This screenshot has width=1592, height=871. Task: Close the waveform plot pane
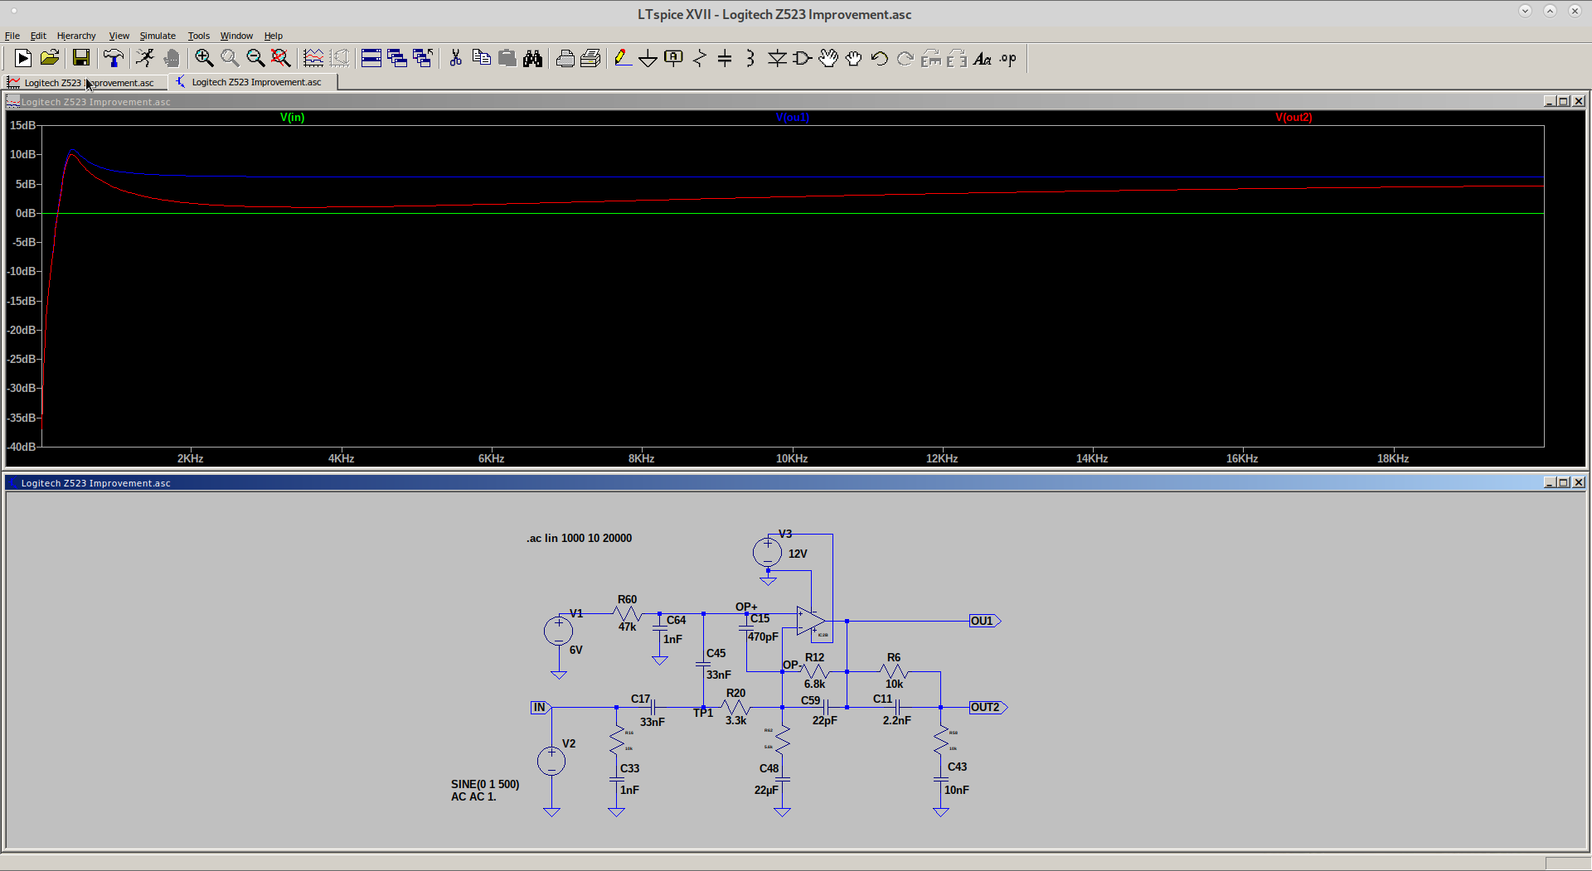click(1579, 101)
